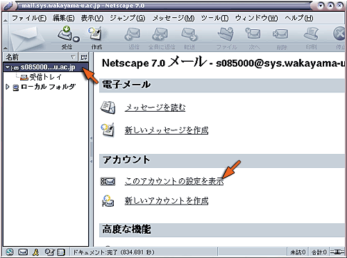Click the Delete (削除) toolbar icon
The width and height of the screenshot is (347, 258).
pyautogui.click(x=281, y=34)
